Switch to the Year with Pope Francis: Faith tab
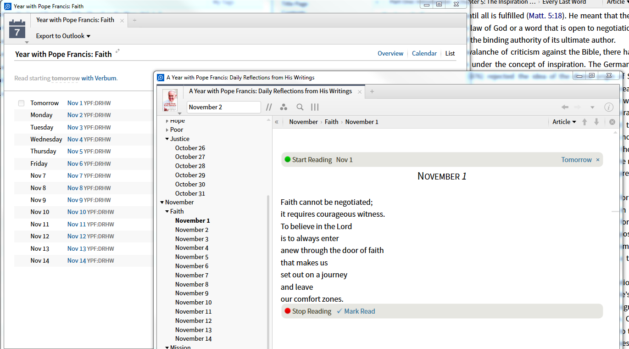Viewport: 629px width, 349px height. 75,20
